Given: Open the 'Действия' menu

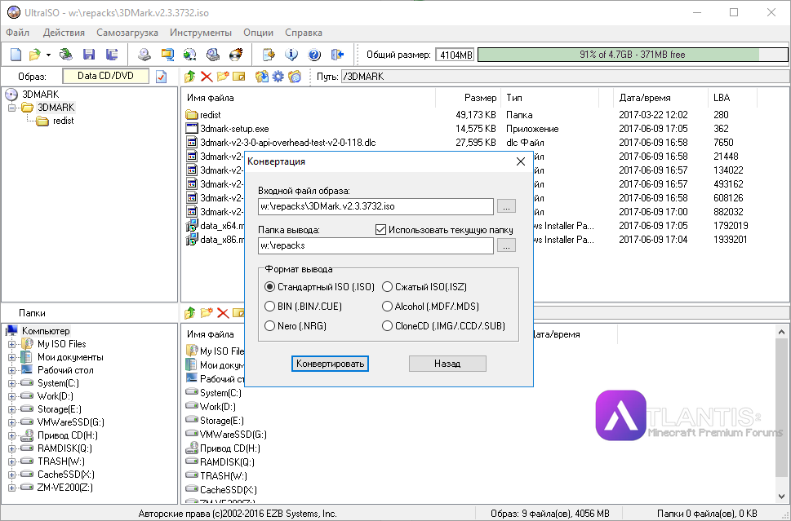Looking at the screenshot, I should (x=64, y=33).
